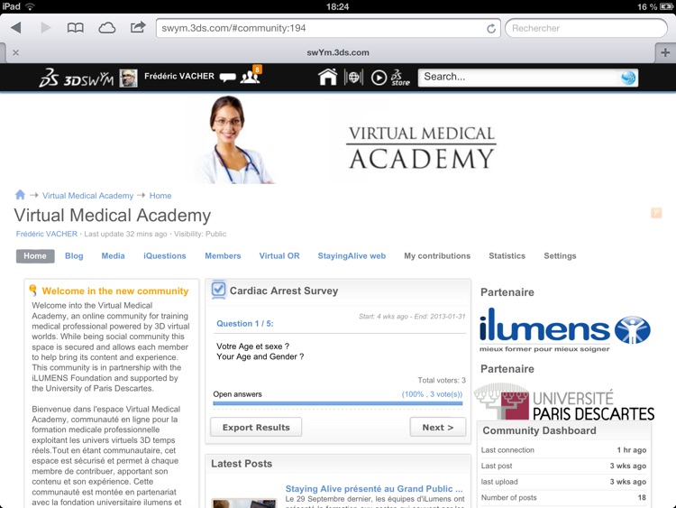Open the communities globe icon

(353, 78)
